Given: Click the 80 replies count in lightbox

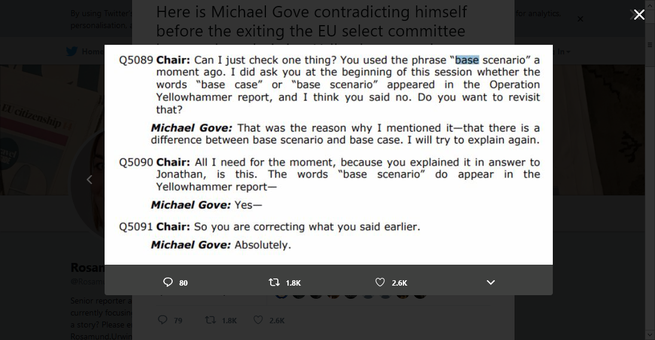Looking at the screenshot, I should [183, 283].
